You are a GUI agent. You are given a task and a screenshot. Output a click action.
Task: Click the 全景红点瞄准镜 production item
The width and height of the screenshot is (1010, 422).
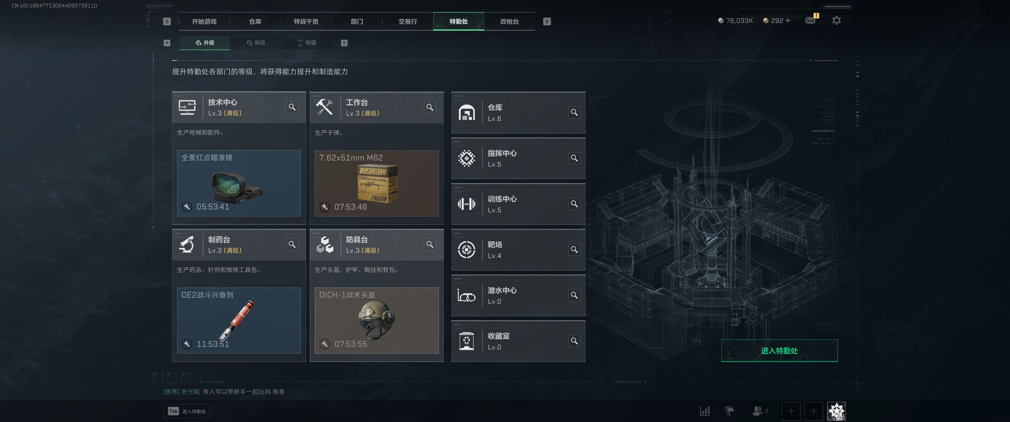pyautogui.click(x=239, y=183)
